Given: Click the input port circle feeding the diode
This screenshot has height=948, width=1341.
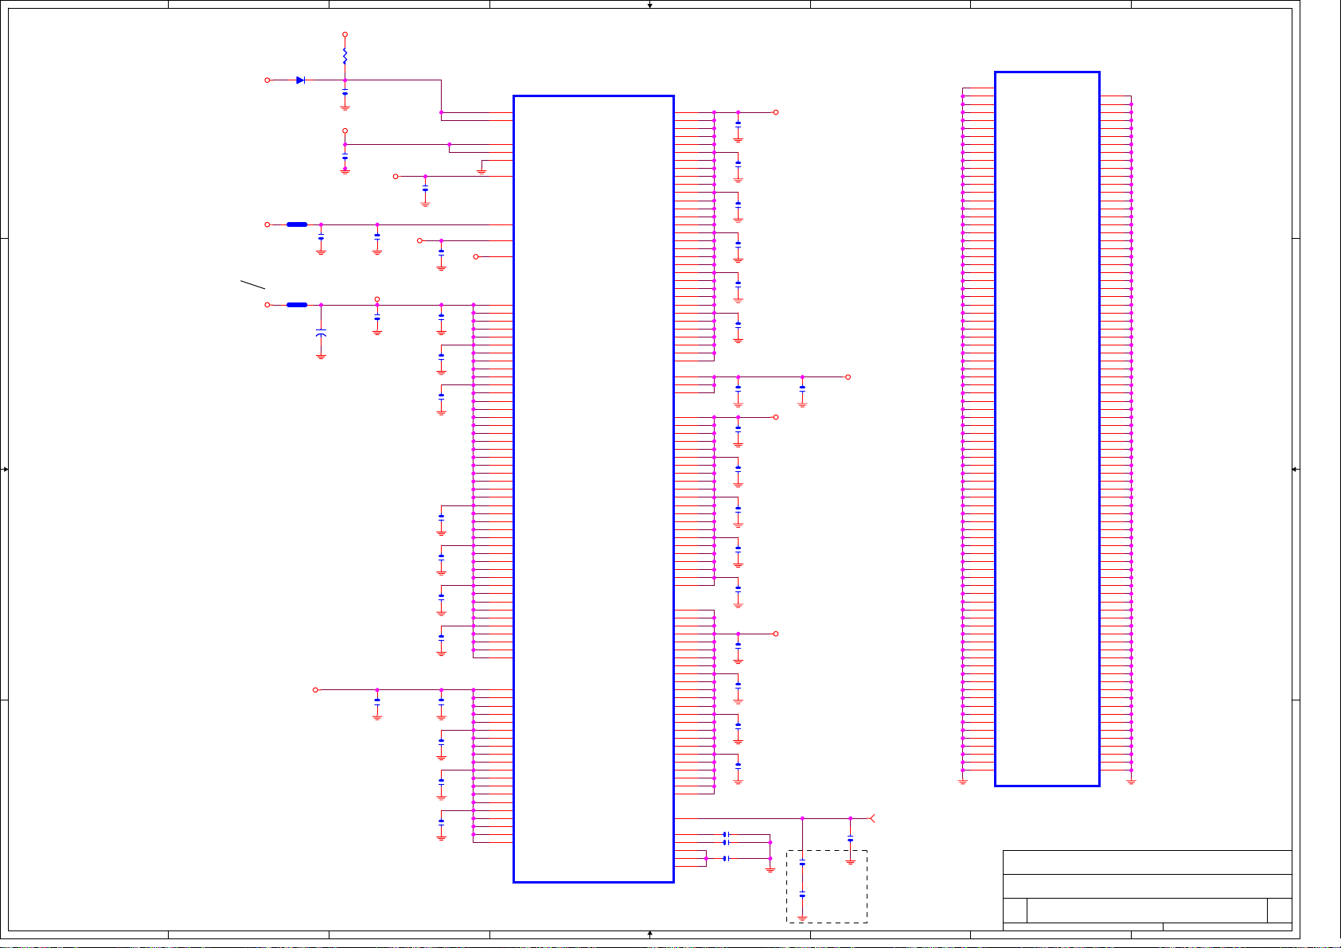Looking at the screenshot, I should [x=267, y=80].
